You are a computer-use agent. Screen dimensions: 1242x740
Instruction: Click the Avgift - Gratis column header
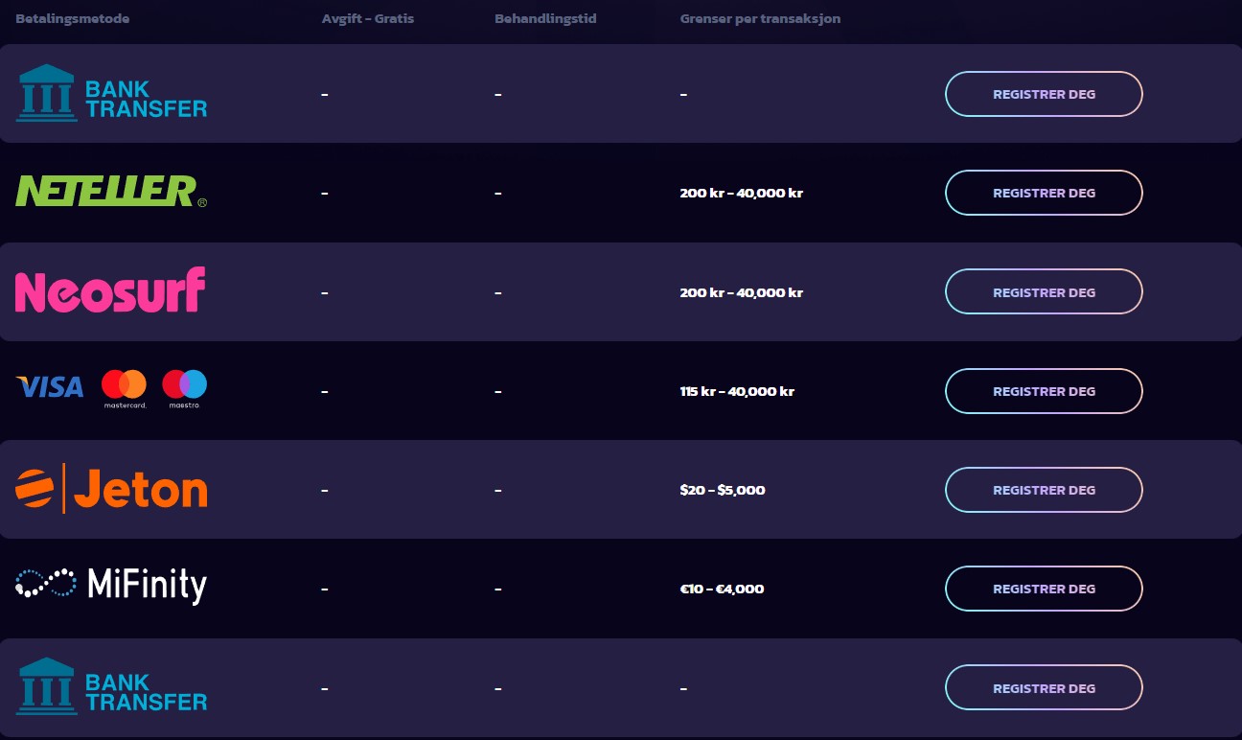(x=368, y=18)
